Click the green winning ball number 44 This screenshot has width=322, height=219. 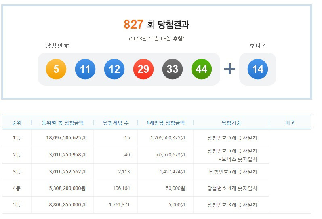[202, 69]
